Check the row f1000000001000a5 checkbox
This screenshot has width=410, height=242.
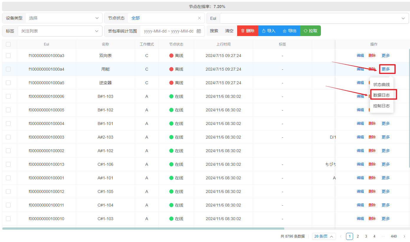coord(8,83)
